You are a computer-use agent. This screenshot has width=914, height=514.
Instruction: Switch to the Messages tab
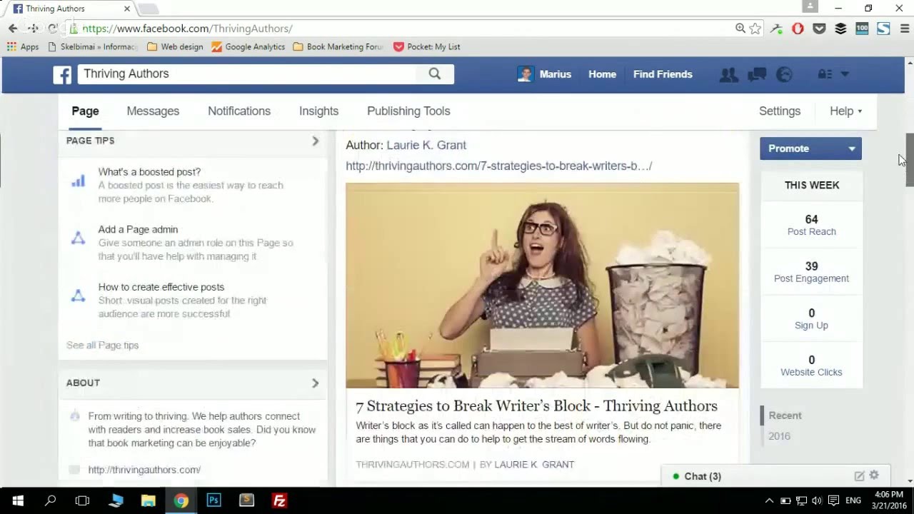click(x=153, y=111)
